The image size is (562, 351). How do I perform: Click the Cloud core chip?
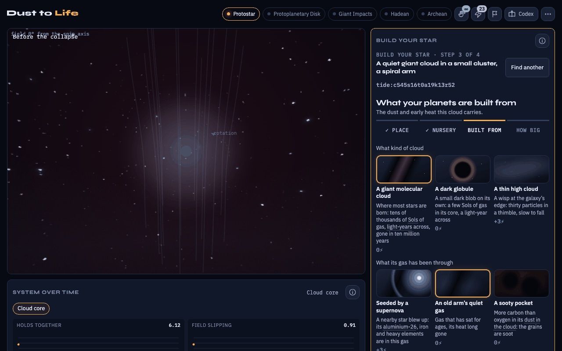[x=31, y=308]
